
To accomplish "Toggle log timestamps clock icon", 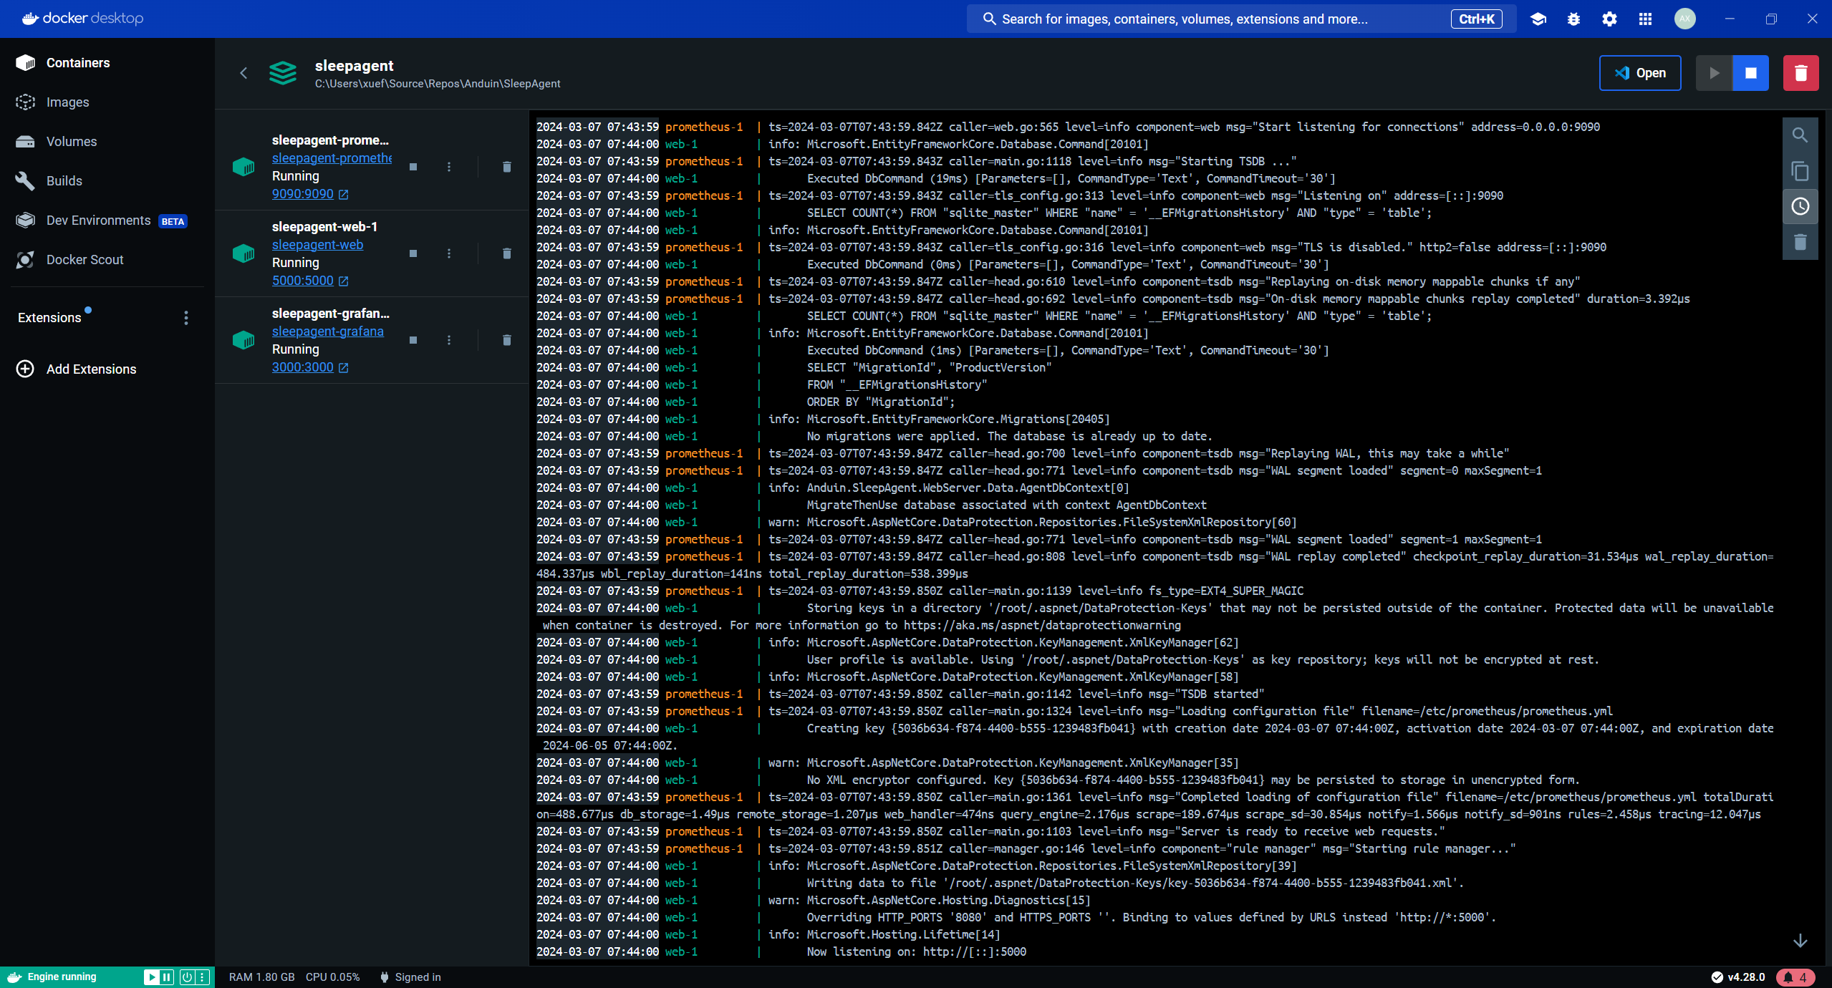I will pyautogui.click(x=1800, y=207).
